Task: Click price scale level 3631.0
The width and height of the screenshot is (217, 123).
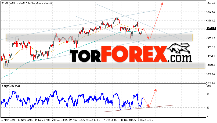Action: 211,38
